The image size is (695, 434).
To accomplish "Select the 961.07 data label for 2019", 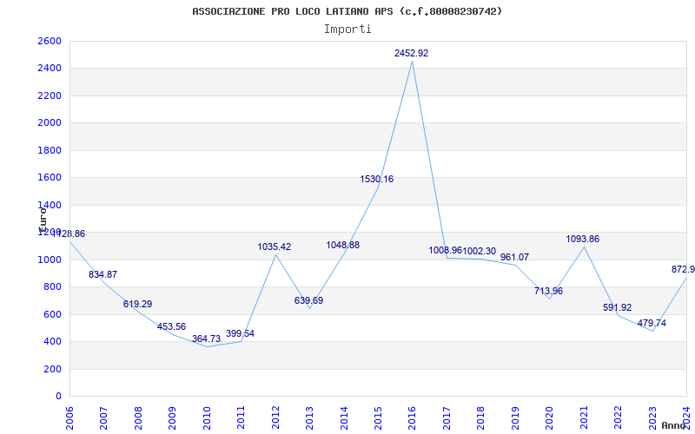I will click(x=514, y=257).
